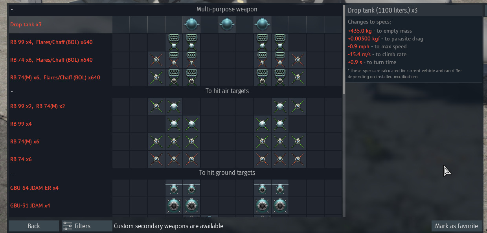This screenshot has width=487, height=233.
Task: Click first GBU-31 JDAM bomb icon
Action: (x=174, y=205)
